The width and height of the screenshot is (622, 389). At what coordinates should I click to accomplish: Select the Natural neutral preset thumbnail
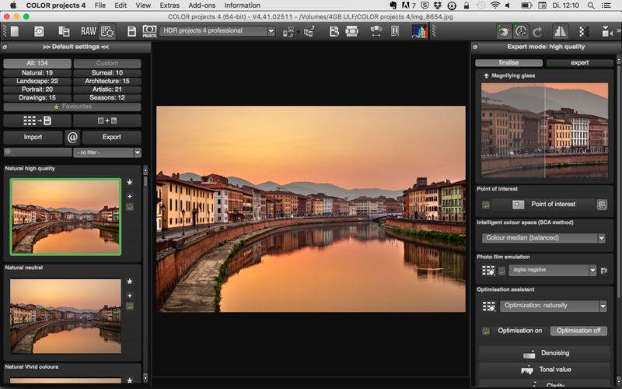click(65, 316)
